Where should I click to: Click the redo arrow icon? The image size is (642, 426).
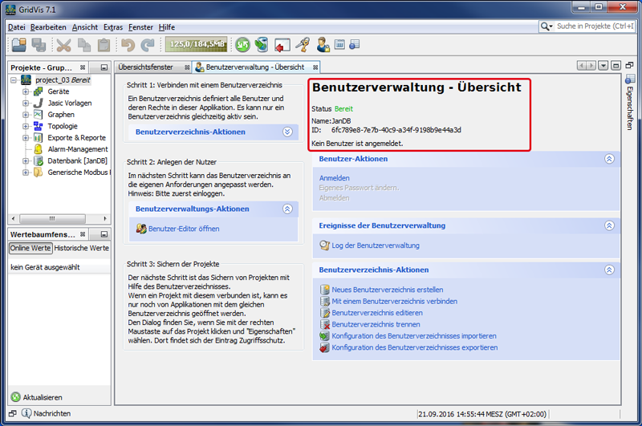tap(148, 45)
